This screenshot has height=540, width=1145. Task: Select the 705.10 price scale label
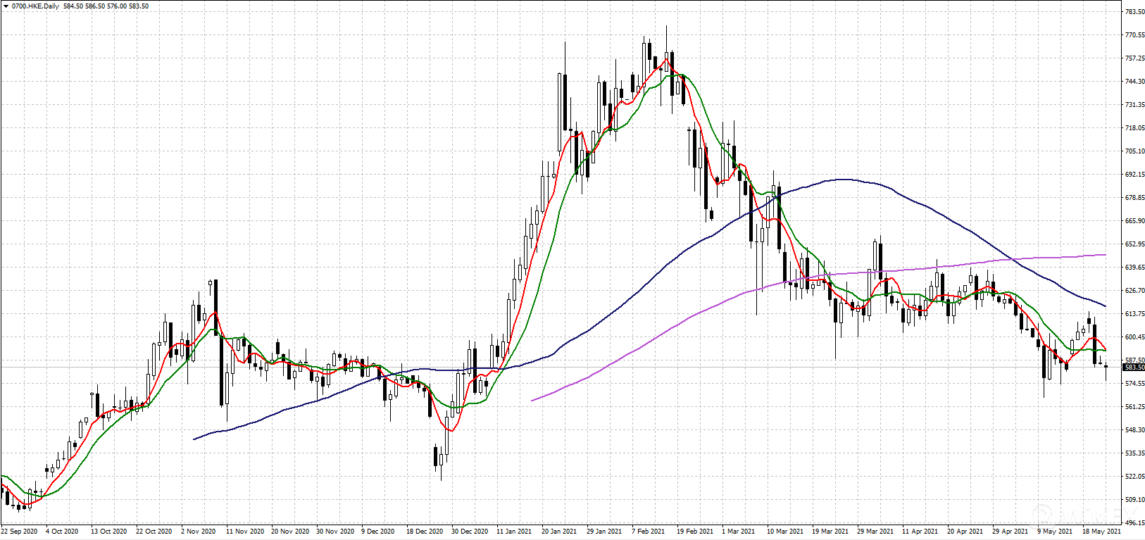coord(1134,151)
